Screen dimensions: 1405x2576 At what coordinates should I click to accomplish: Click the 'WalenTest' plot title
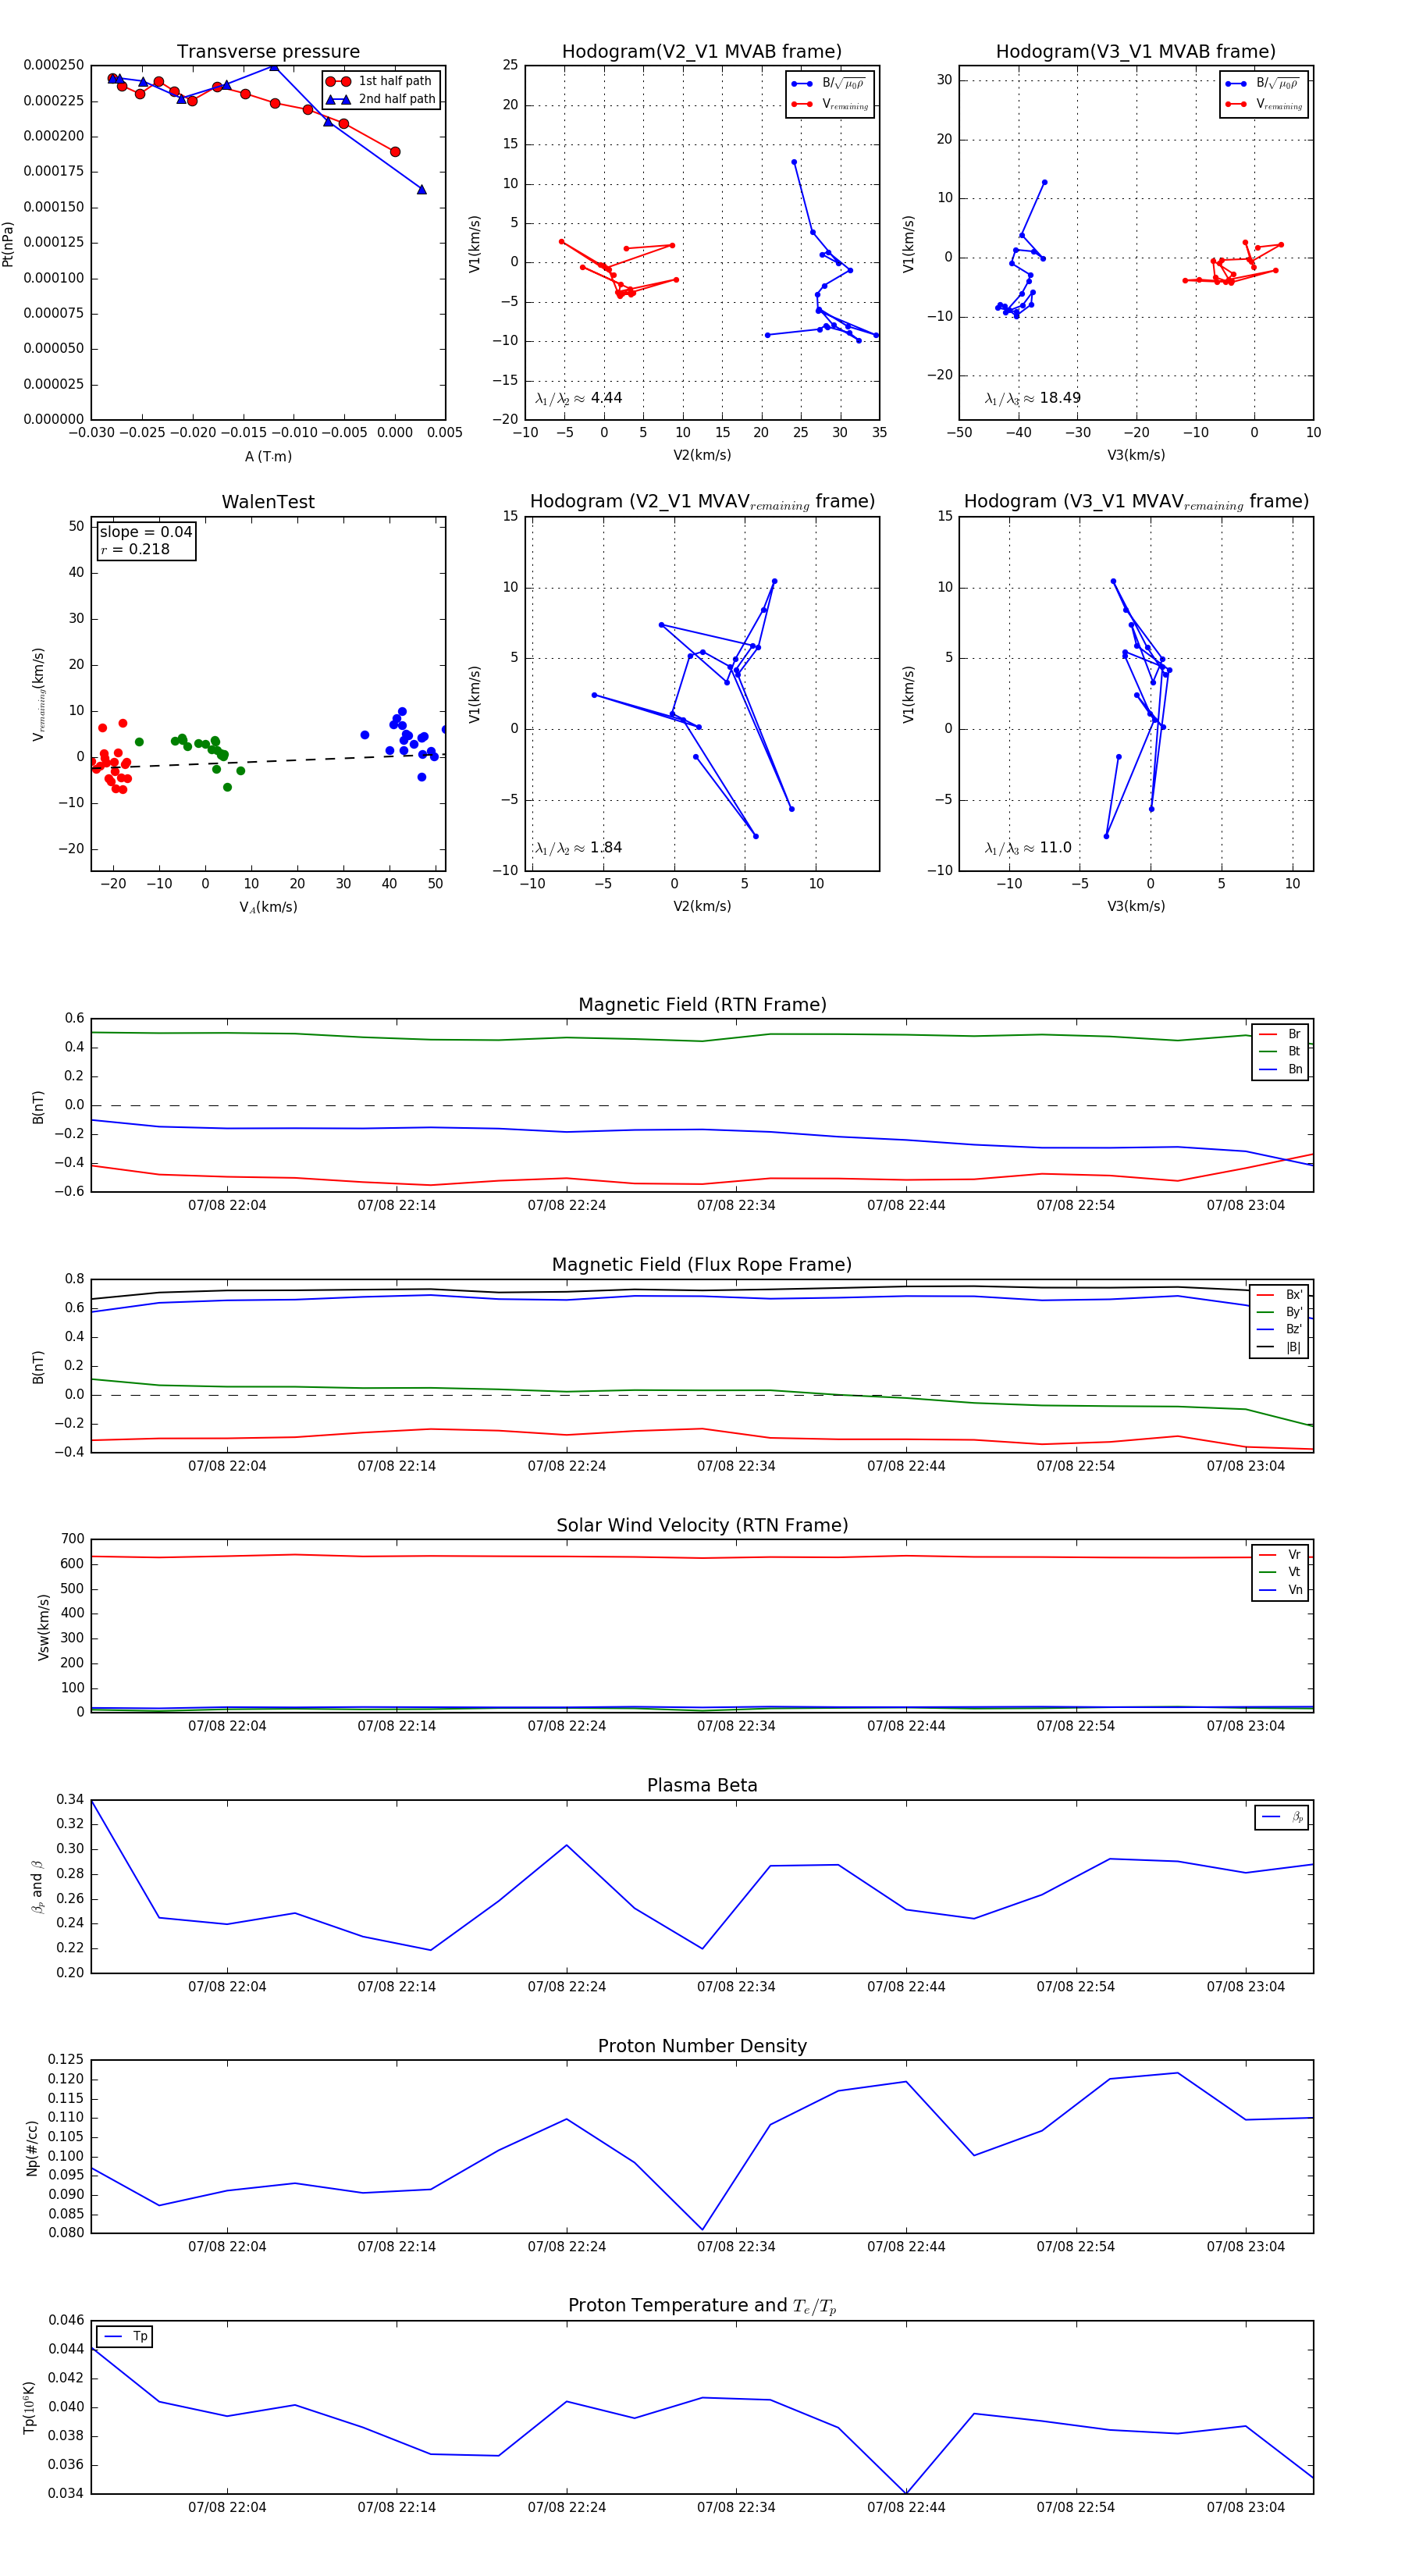click(268, 502)
